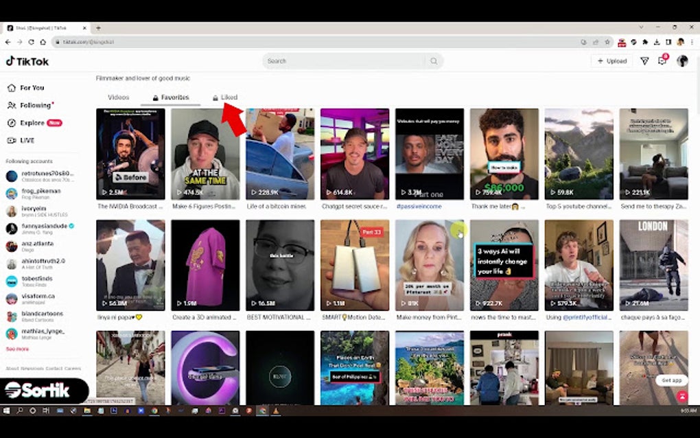Open the LONDON video thumbnail
This screenshot has height=438, width=700.
(x=654, y=265)
